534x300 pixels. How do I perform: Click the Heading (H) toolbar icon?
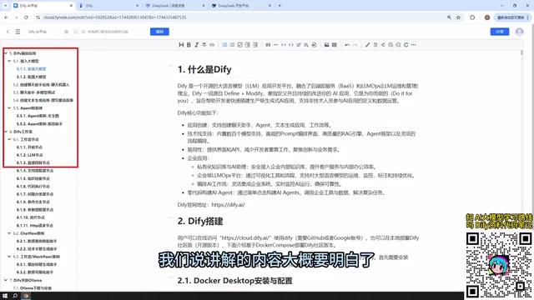181,45
